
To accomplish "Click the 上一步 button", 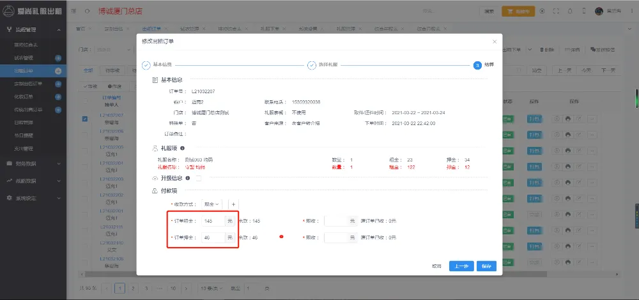I will click(461, 266).
